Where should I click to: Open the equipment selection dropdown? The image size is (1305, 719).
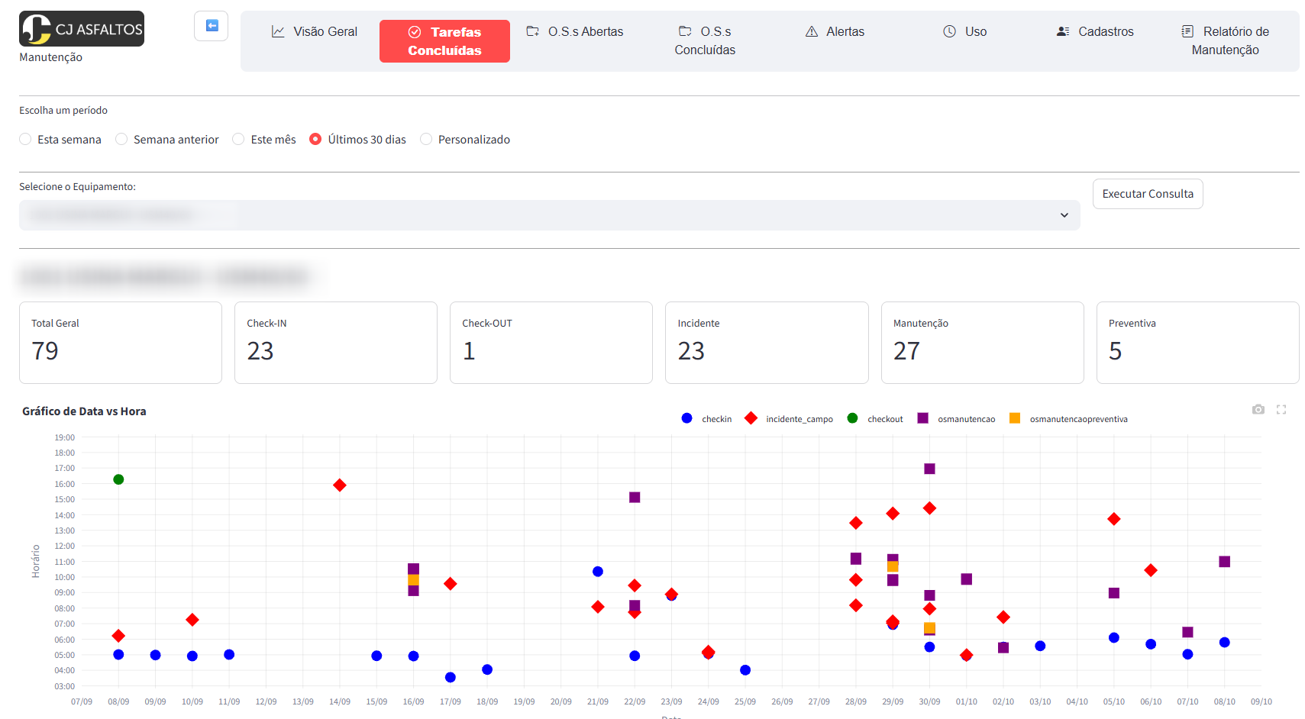coord(549,215)
